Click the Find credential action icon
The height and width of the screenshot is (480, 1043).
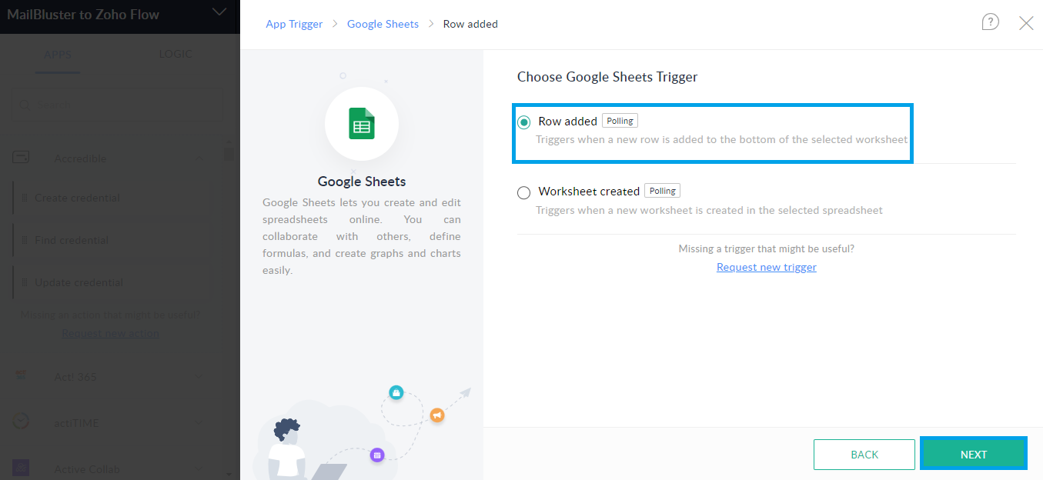[26, 239]
